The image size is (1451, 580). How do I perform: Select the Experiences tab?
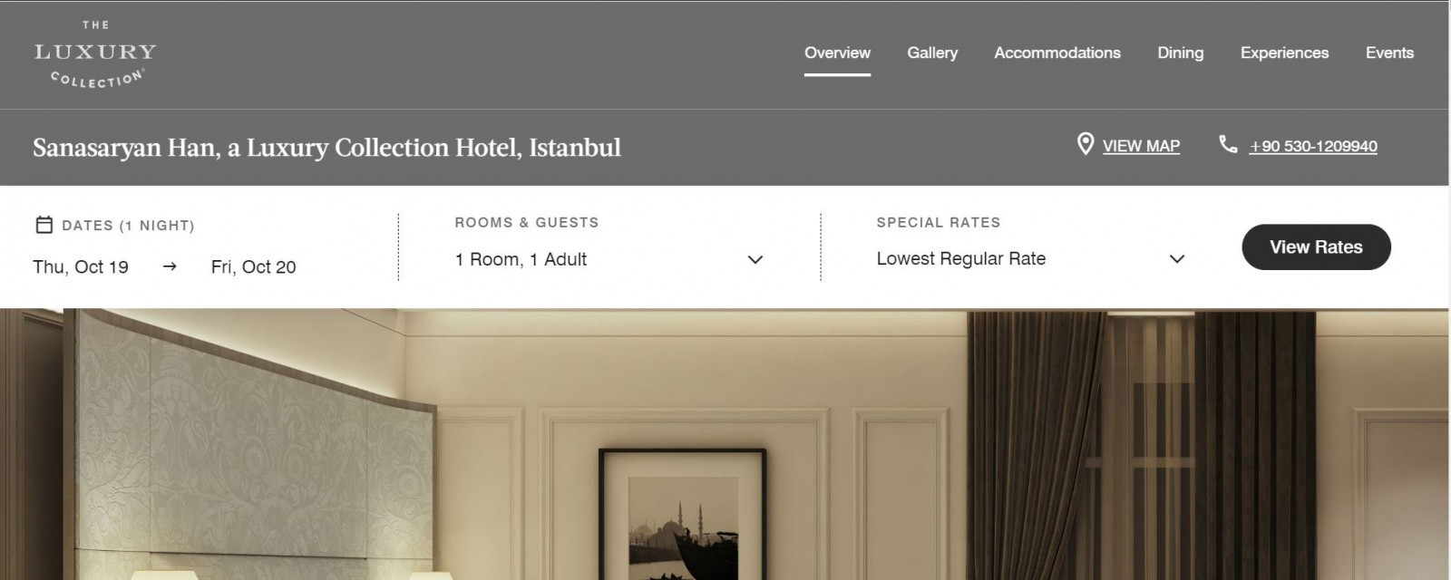pos(1284,53)
